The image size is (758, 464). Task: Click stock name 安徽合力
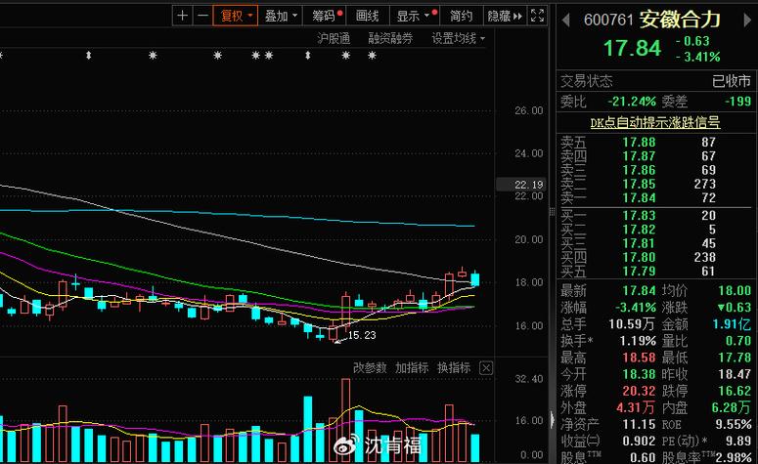680,20
